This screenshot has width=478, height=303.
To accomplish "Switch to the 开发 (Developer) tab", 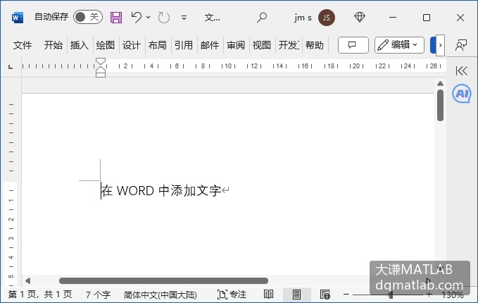I will (x=289, y=45).
